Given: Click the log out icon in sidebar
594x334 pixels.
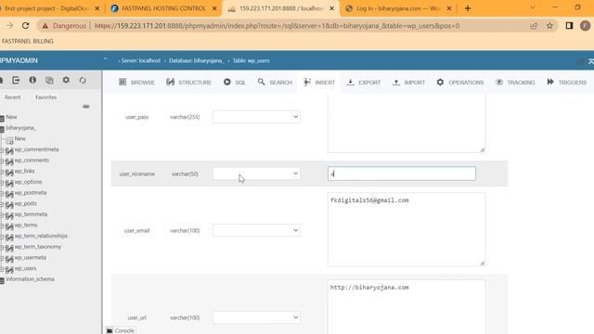Looking at the screenshot, I should (x=16, y=81).
